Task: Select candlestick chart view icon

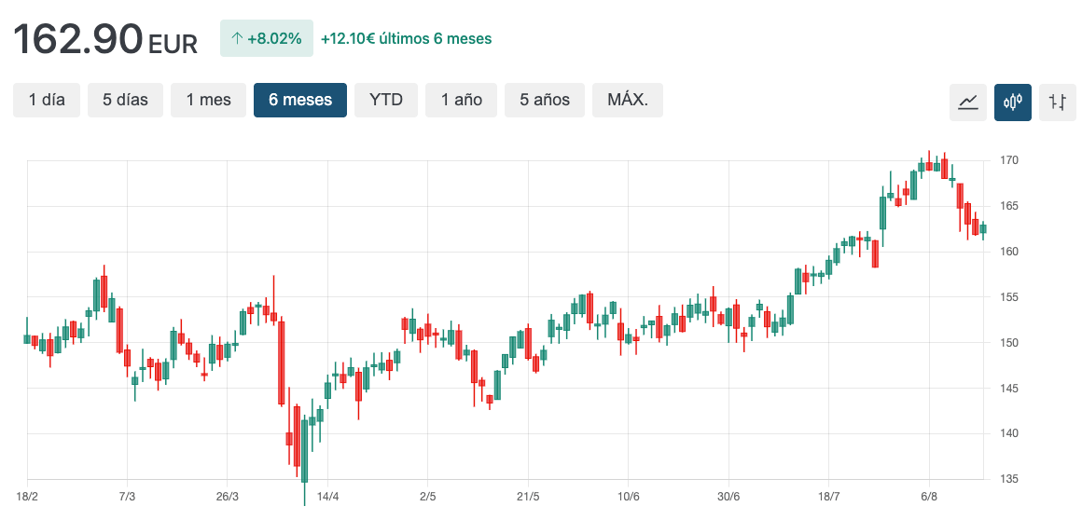Action: [x=1012, y=103]
